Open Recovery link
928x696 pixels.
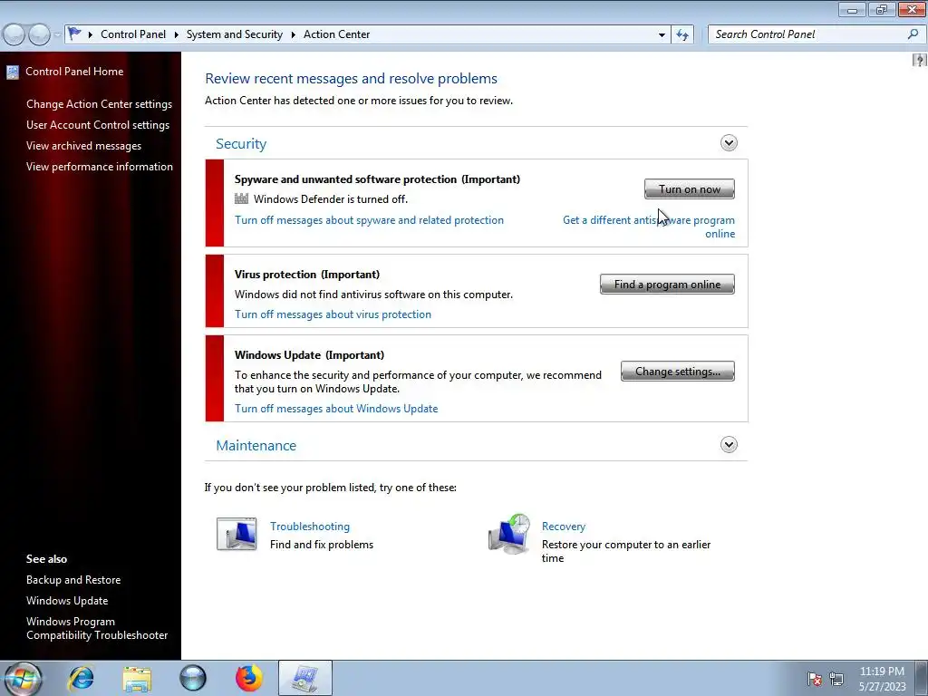pos(564,527)
